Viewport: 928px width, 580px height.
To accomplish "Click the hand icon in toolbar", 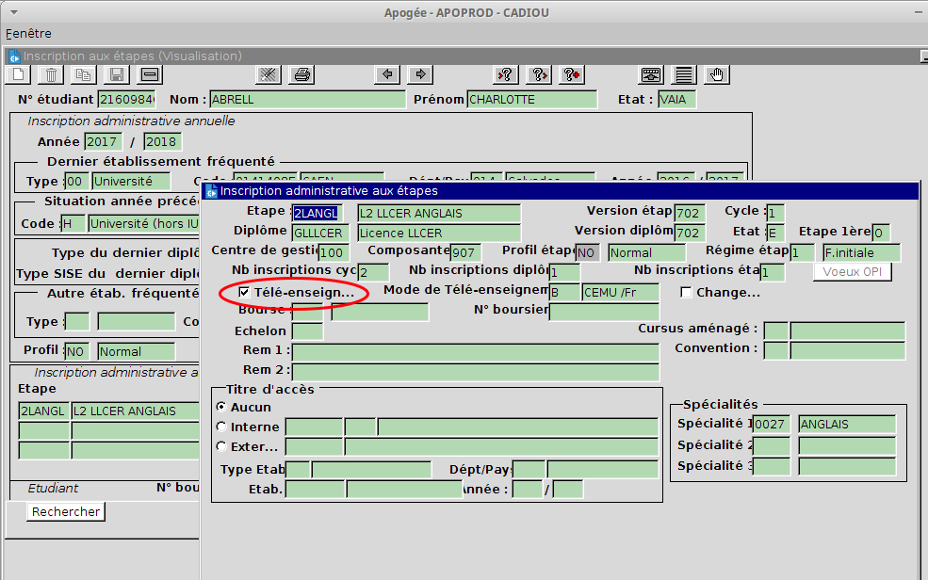I will 717,74.
